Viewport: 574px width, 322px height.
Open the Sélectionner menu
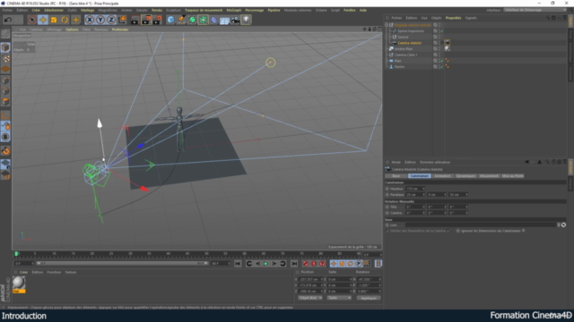54,10
